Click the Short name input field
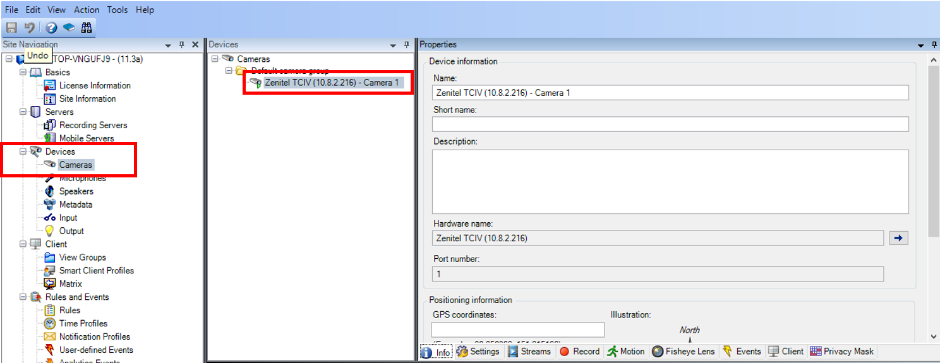The image size is (940, 363). pyautogui.click(x=670, y=124)
